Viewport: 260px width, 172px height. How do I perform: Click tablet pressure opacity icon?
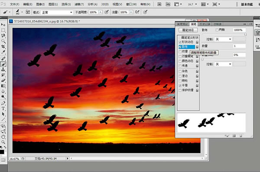point(107,12)
